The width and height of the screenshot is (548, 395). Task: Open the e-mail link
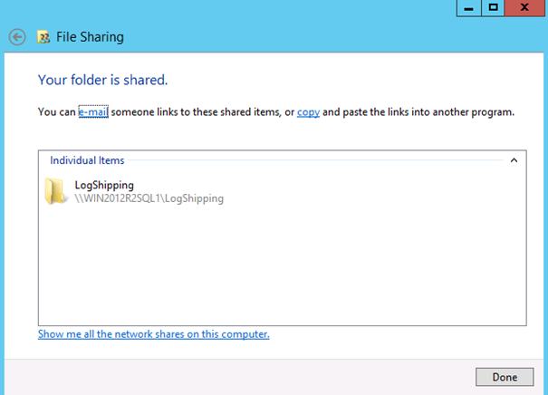[x=93, y=112]
